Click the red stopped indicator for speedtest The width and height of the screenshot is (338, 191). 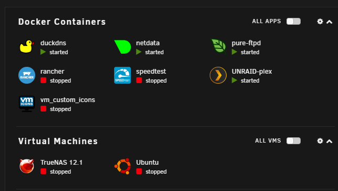pyautogui.click(x=139, y=81)
